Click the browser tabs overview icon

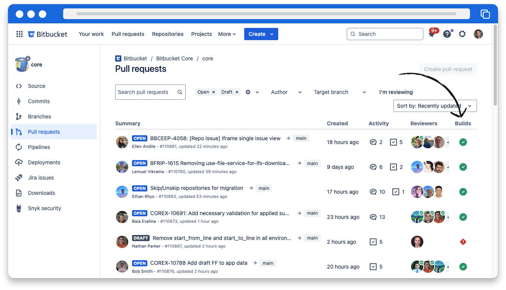485,14
